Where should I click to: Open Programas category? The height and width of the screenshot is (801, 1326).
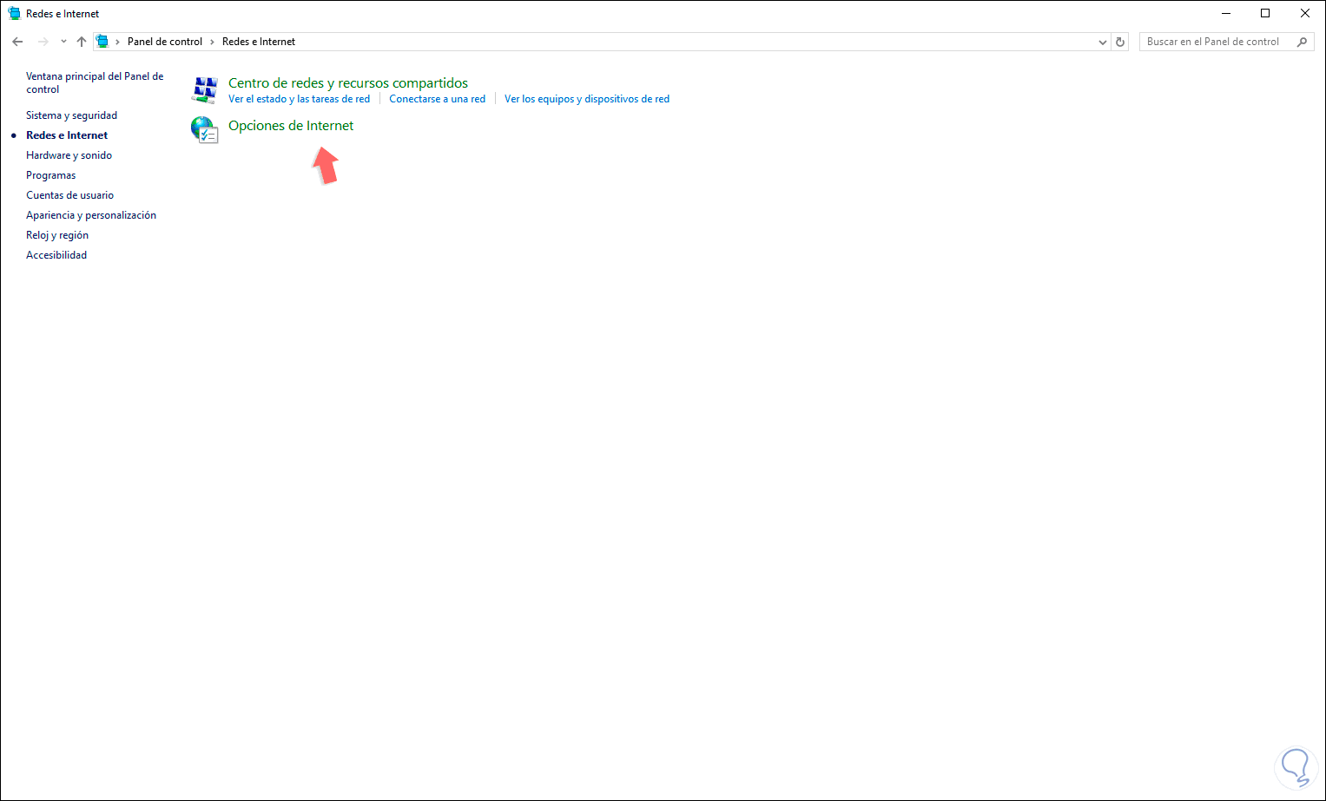tap(50, 175)
